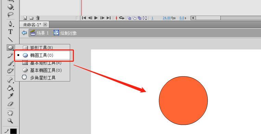Image resolution: width=261 pixels, height=134 pixels.
Task: Go back using the blue arrow
Action: coord(24,33)
